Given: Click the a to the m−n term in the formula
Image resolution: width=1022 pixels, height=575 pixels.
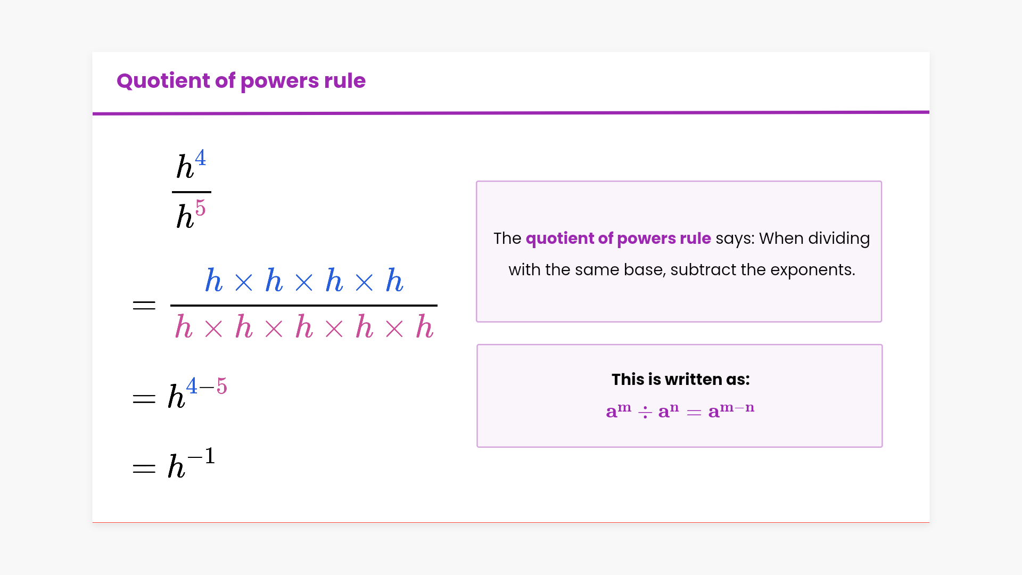Looking at the screenshot, I should [x=731, y=410].
